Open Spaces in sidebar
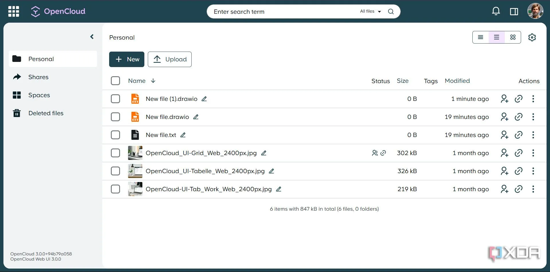This screenshot has width=550, height=272. (53, 95)
